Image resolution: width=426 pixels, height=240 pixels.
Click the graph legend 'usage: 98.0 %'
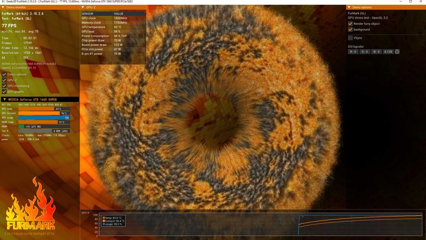click(112, 224)
